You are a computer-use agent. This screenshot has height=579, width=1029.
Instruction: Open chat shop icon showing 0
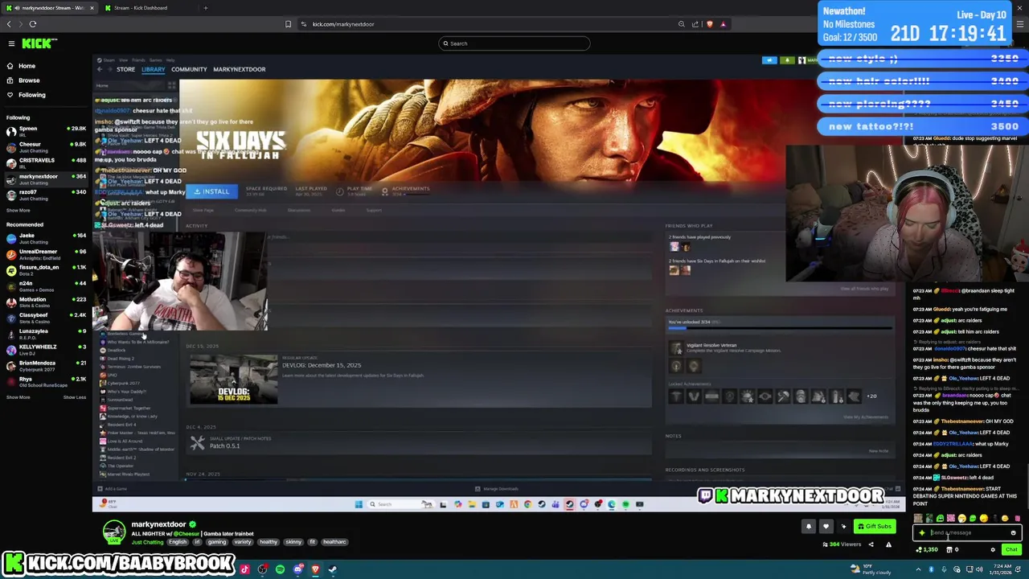(953, 550)
